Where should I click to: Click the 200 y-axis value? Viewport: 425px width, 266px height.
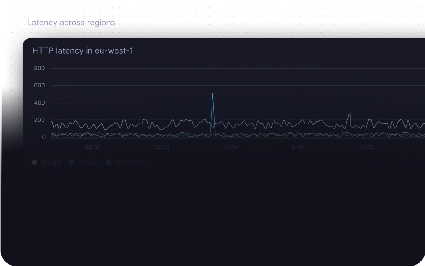click(x=40, y=120)
